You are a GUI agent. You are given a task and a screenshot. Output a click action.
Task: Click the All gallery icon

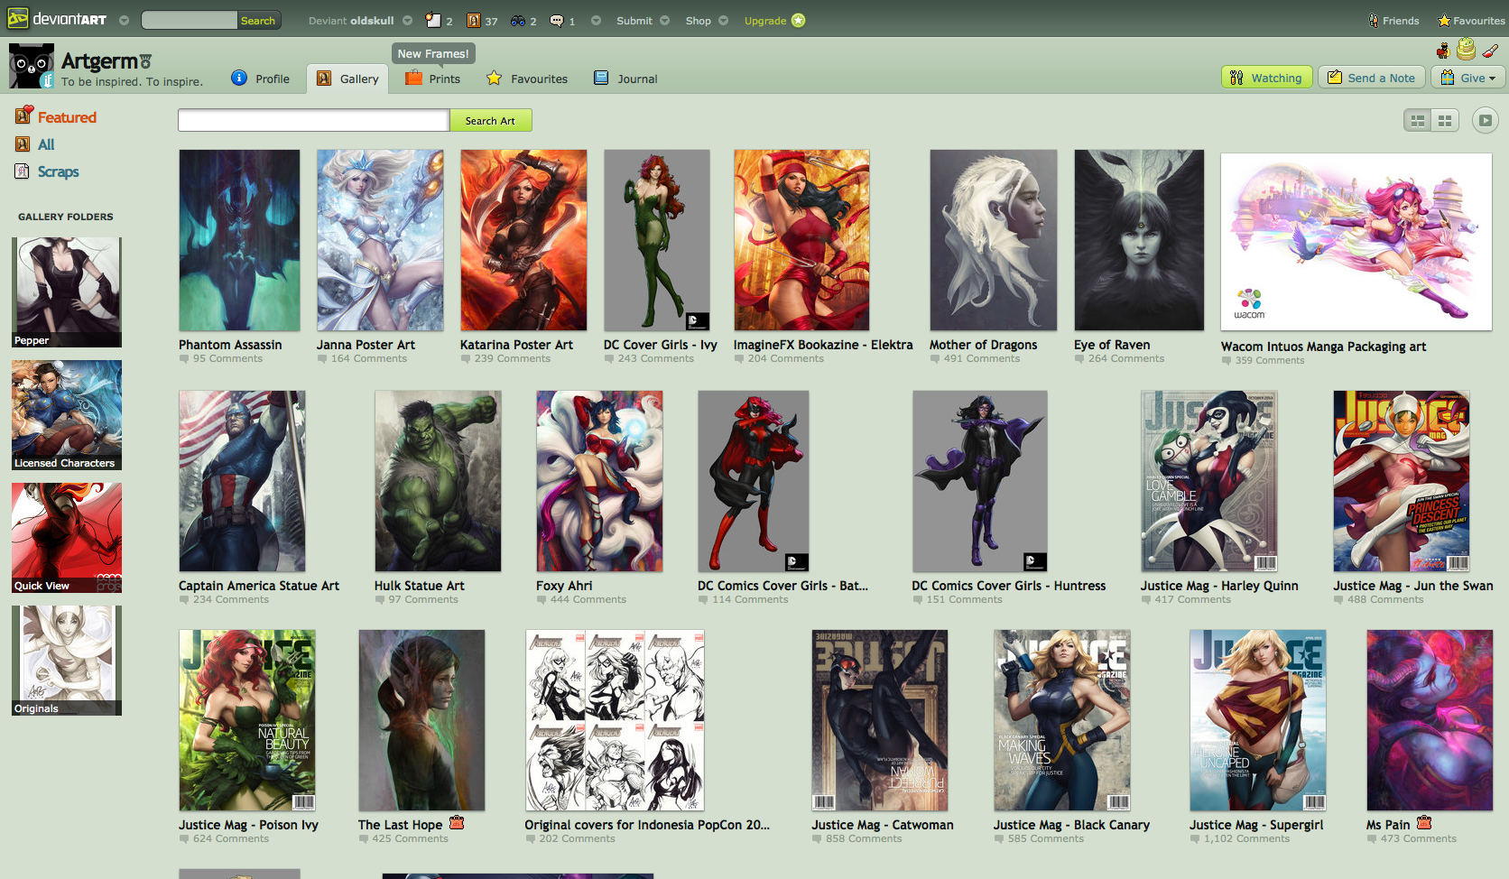23,143
